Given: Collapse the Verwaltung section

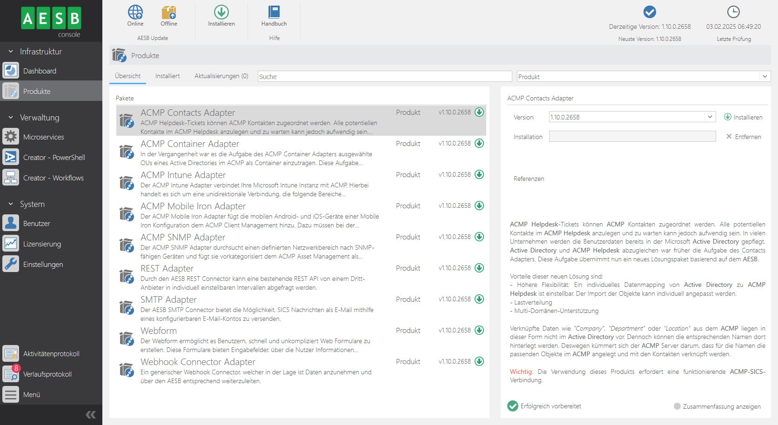Looking at the screenshot, I should click(11, 118).
